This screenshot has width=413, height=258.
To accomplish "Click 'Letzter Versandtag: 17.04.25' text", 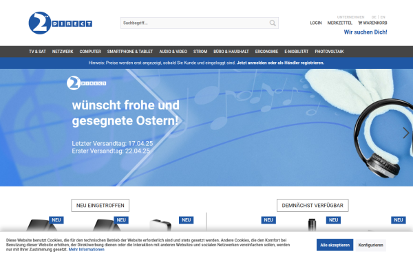I will [112, 144].
